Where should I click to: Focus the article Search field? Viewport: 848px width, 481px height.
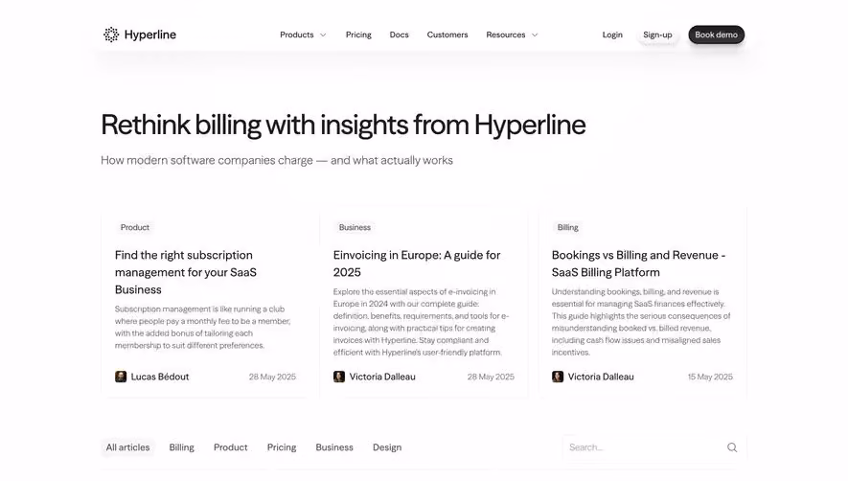(654, 447)
